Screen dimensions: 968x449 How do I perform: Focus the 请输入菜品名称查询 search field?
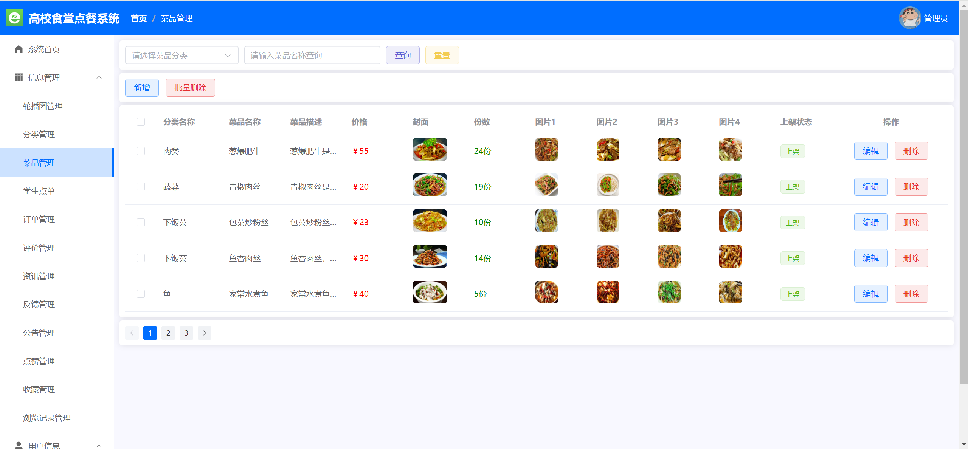pyautogui.click(x=312, y=56)
